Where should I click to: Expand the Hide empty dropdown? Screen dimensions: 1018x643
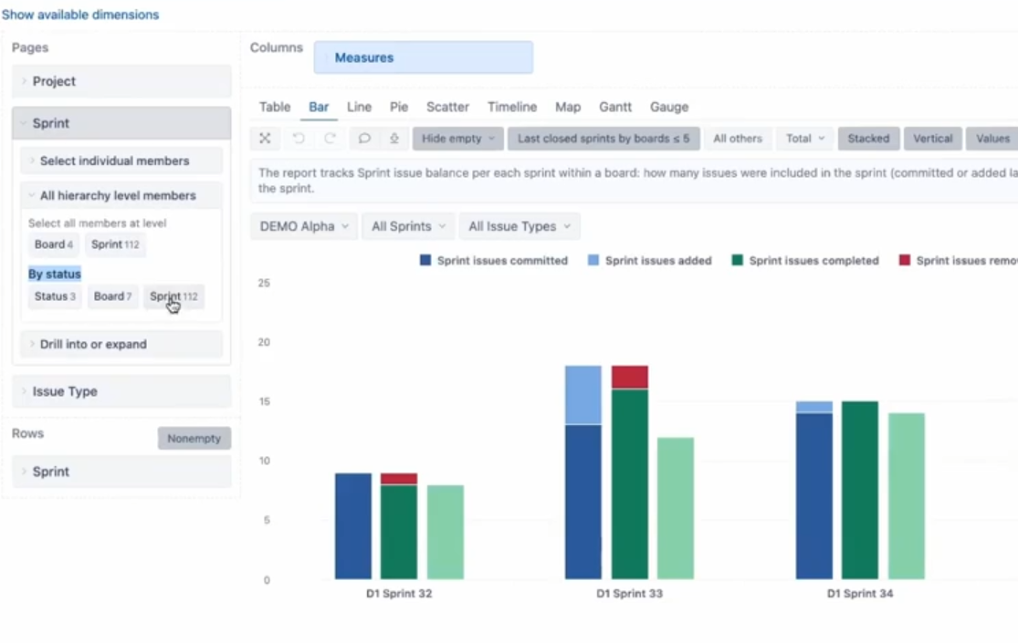pyautogui.click(x=457, y=139)
